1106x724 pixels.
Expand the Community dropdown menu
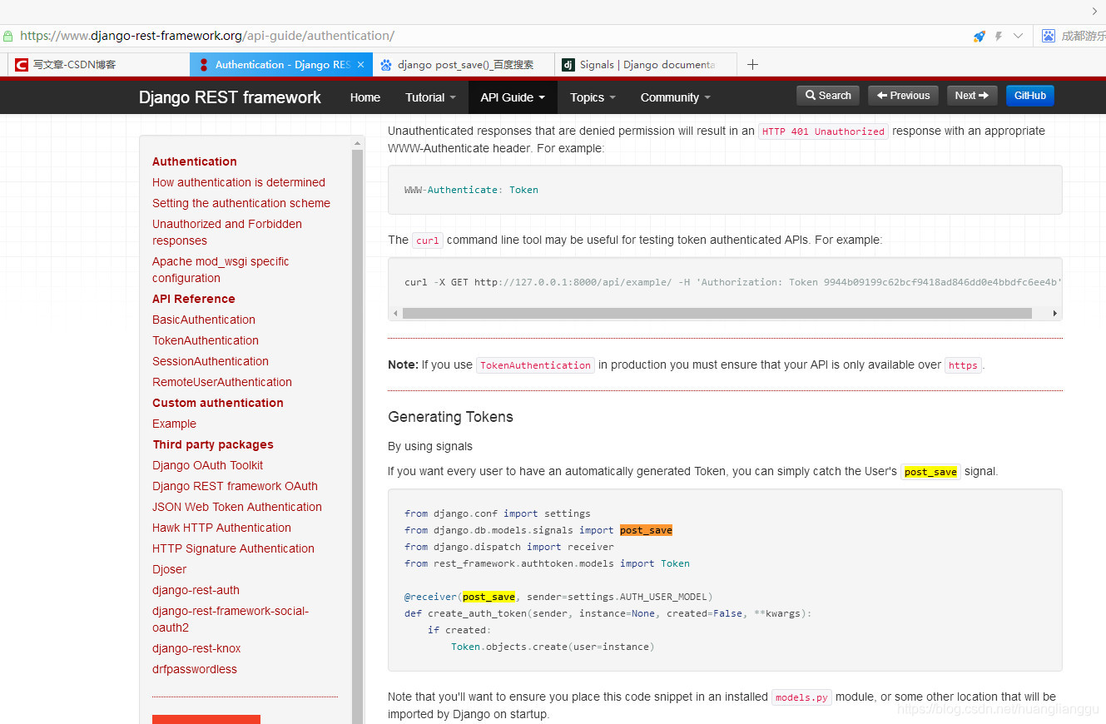(676, 97)
